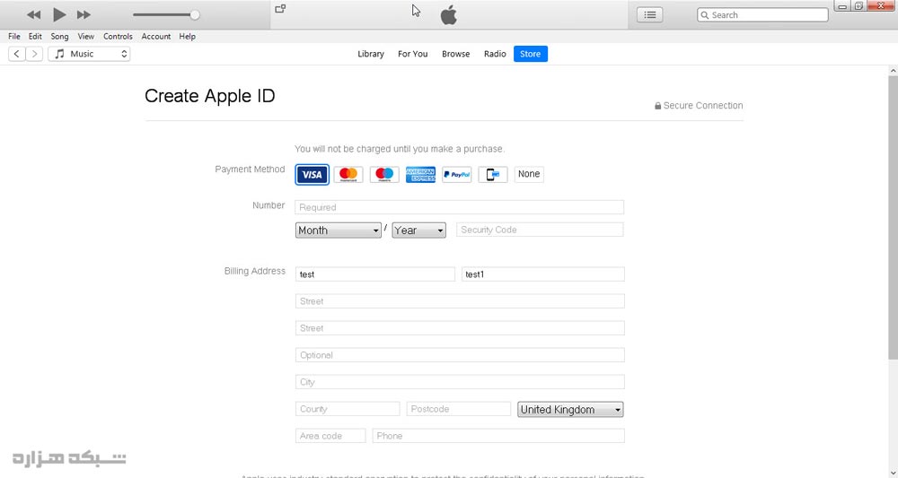Go back with the left arrow button
This screenshot has width=898, height=478.
[x=16, y=54]
